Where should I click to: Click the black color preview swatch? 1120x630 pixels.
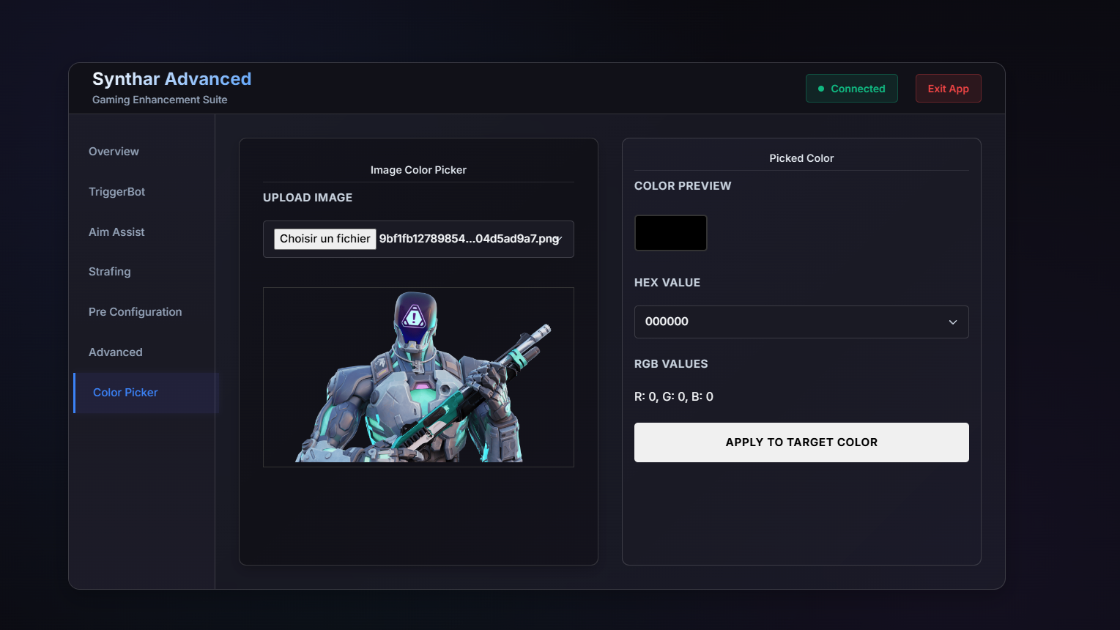tap(670, 233)
